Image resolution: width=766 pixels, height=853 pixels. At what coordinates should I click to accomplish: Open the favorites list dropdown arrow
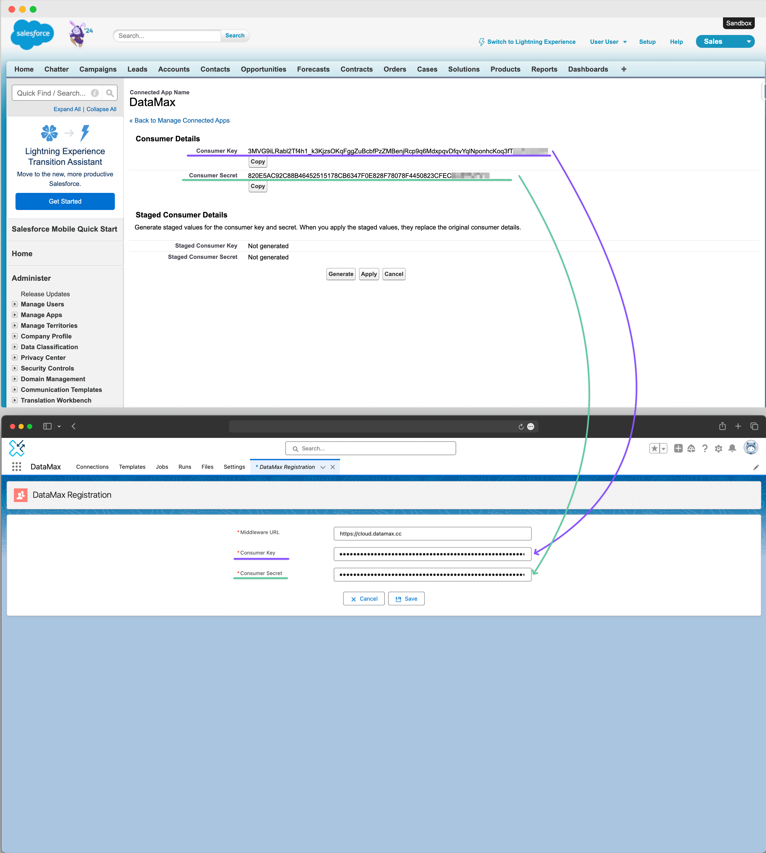664,449
